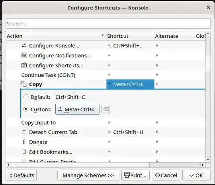Click the Edit Bookmarks icon
Viewport: 215px width, 185px height.
pos(24,152)
